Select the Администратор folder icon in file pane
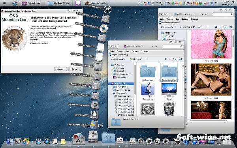The image size is (237, 148). [169, 71]
